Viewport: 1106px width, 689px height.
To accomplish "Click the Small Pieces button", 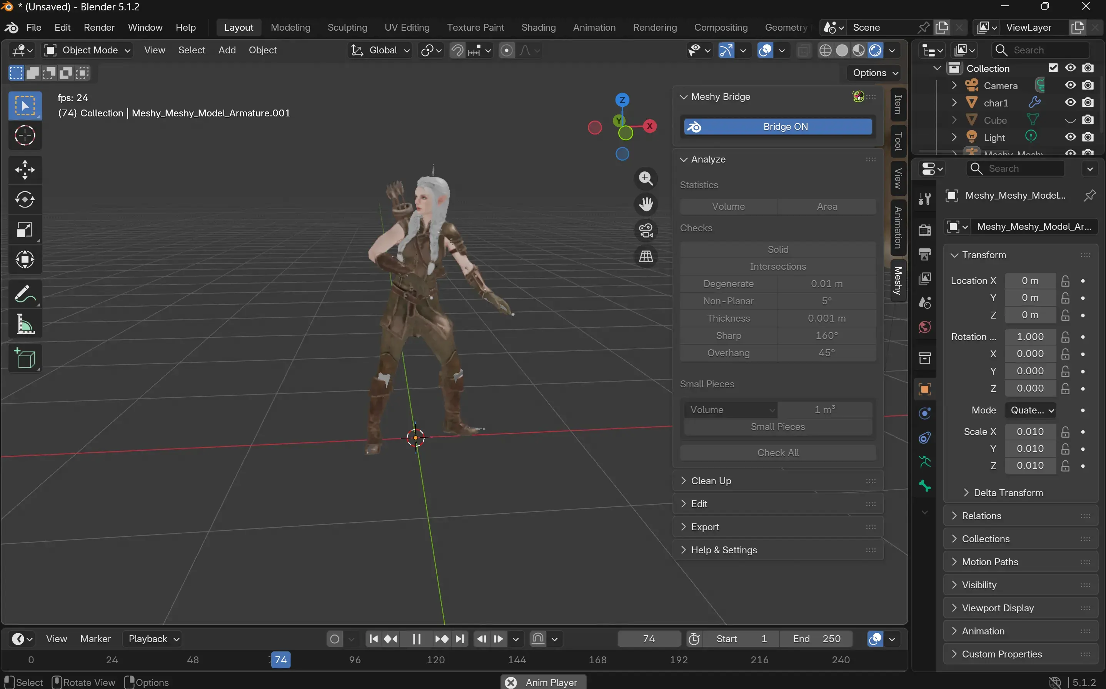I will click(x=777, y=427).
